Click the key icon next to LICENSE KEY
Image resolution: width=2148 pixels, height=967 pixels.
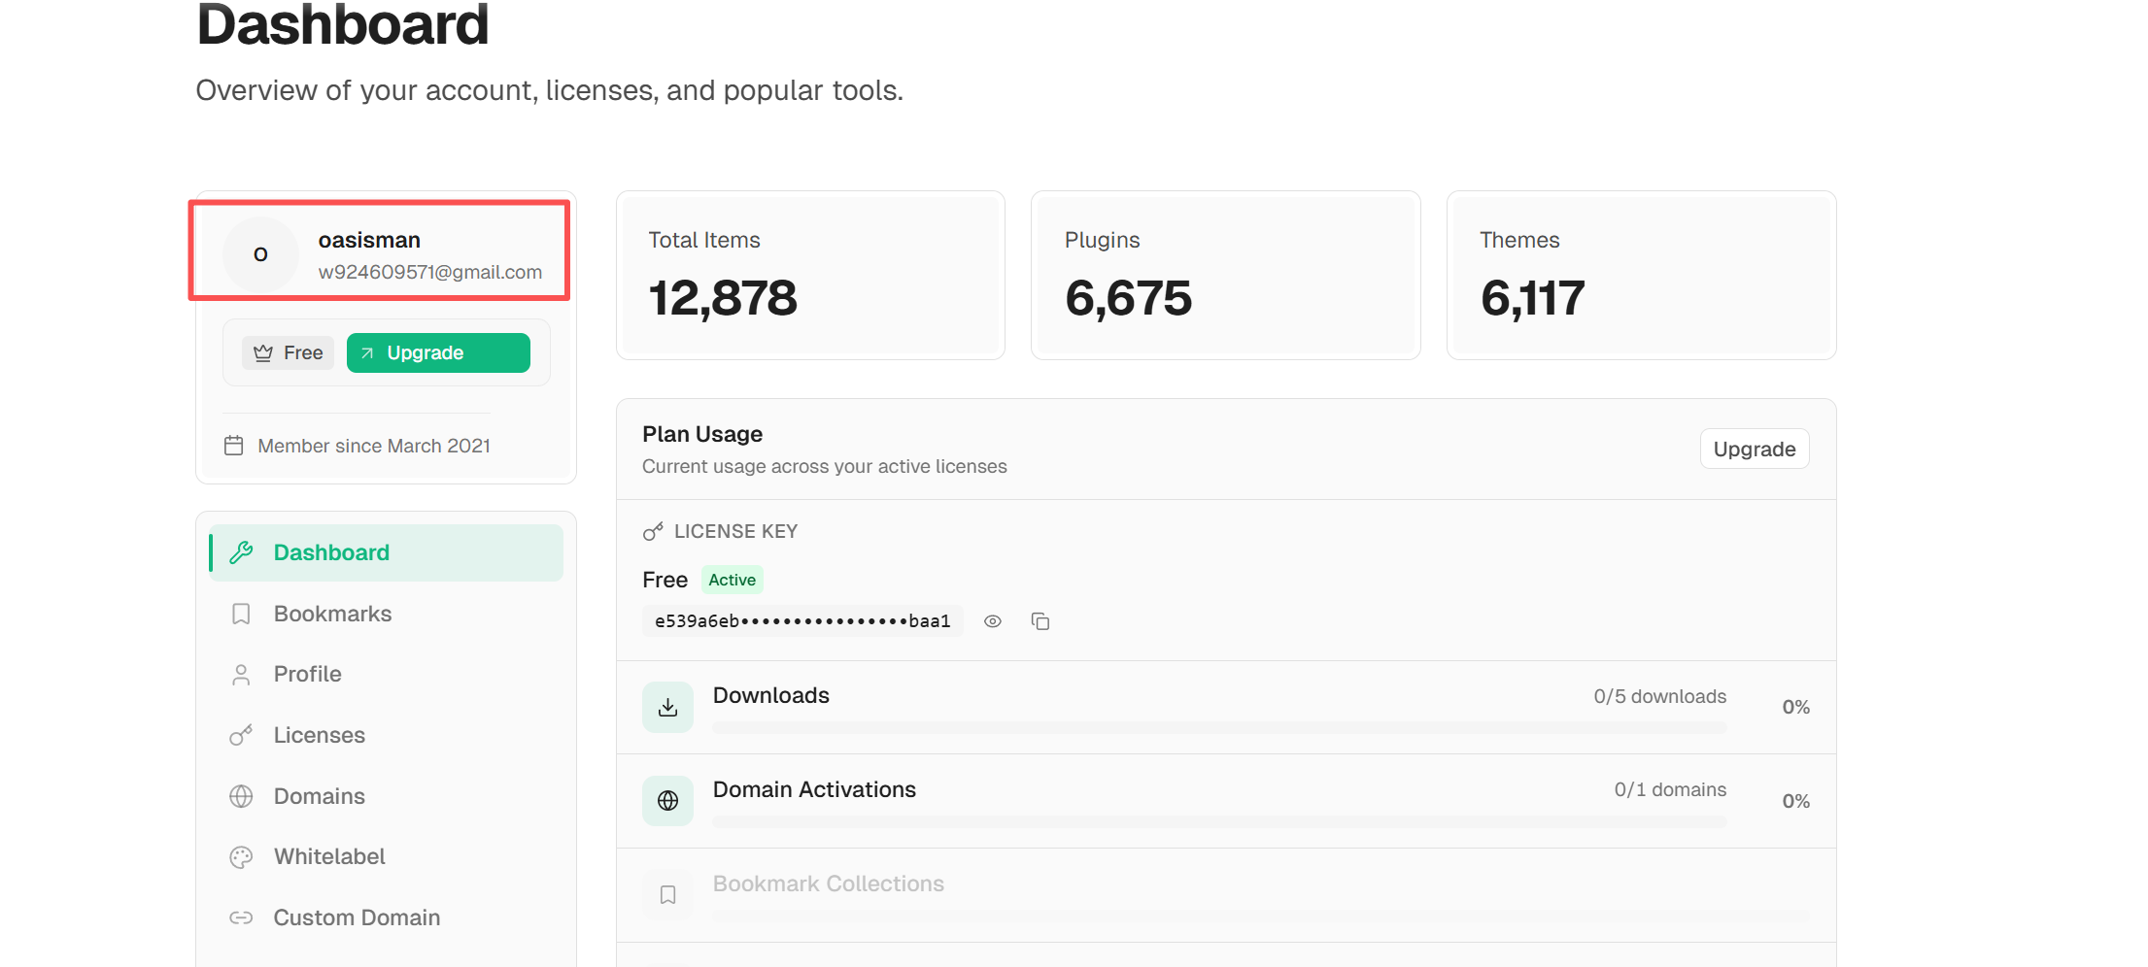pyautogui.click(x=653, y=531)
